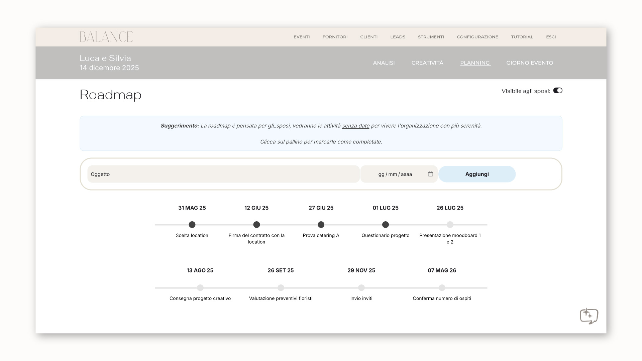Mark 'Presentazione moodboard 1 e 2' dot complete
This screenshot has height=361, width=642.
point(450,225)
